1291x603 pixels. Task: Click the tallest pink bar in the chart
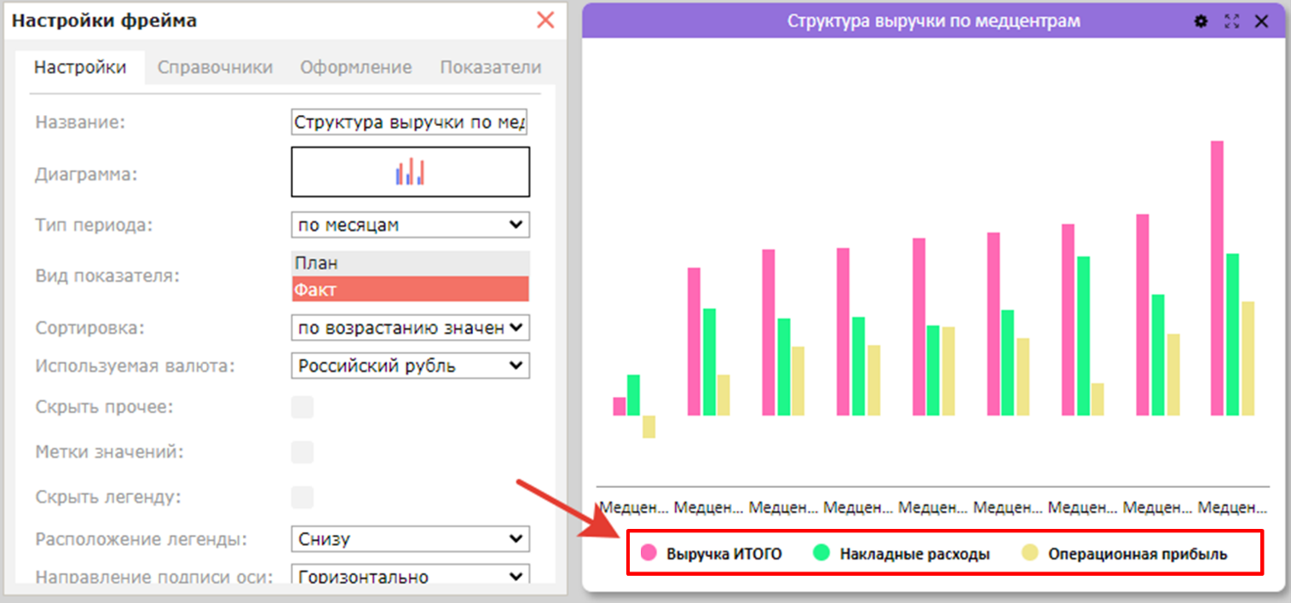[x=1217, y=279]
